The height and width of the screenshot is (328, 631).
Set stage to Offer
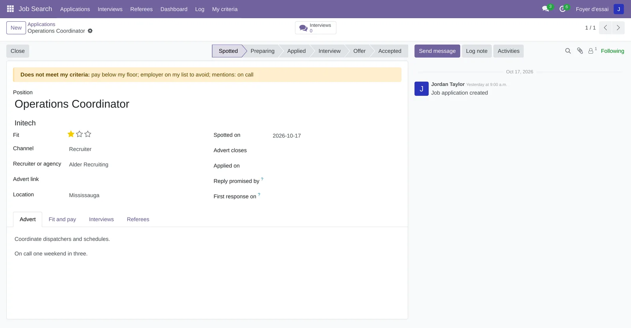(x=359, y=51)
